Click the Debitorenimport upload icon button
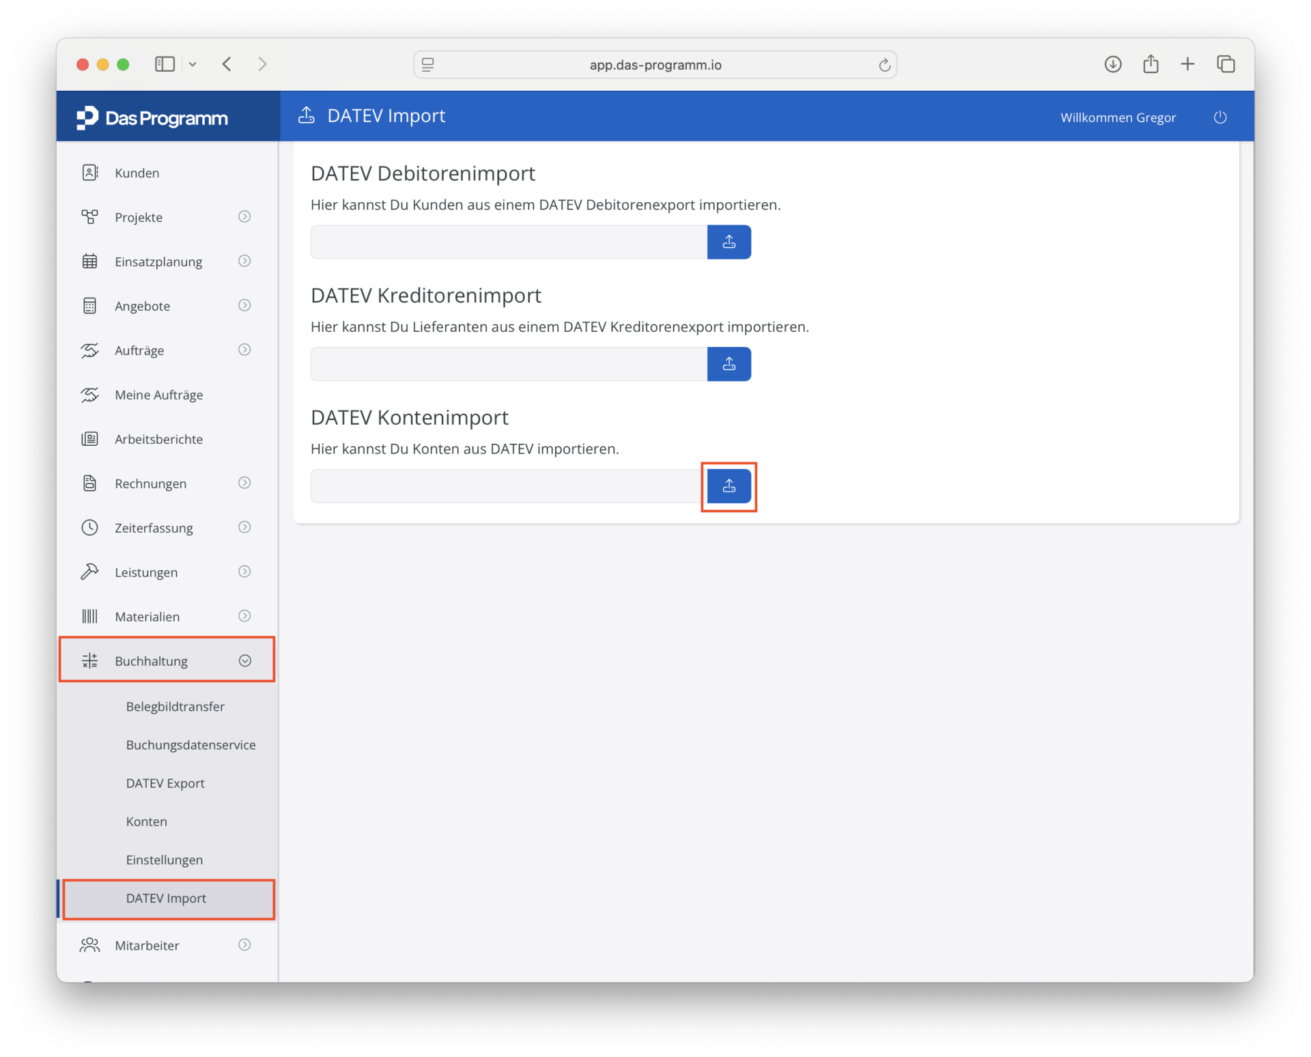1311x1057 pixels. pos(729,242)
